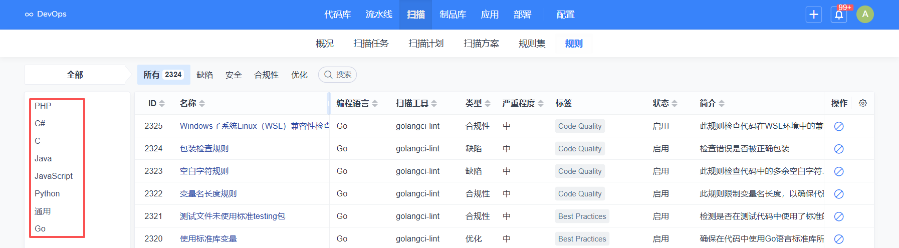This screenshot has width=899, height=248.
Task: Open the 流水线 menu in top navigation
Action: pyautogui.click(x=378, y=15)
